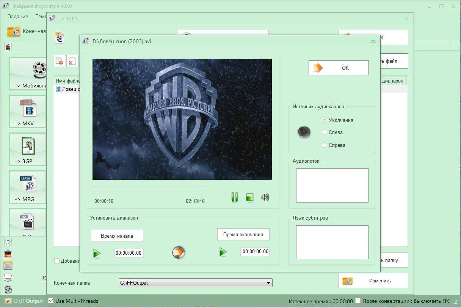The height and width of the screenshot is (307, 461).
Task: Play from the end time marker
Action: click(x=223, y=252)
